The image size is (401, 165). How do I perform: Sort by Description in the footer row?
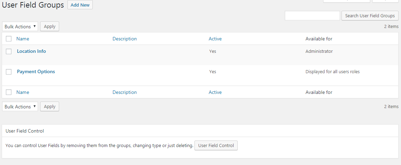coord(125,92)
